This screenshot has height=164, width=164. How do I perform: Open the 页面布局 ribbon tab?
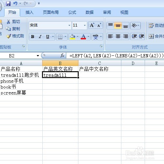coord(51,12)
